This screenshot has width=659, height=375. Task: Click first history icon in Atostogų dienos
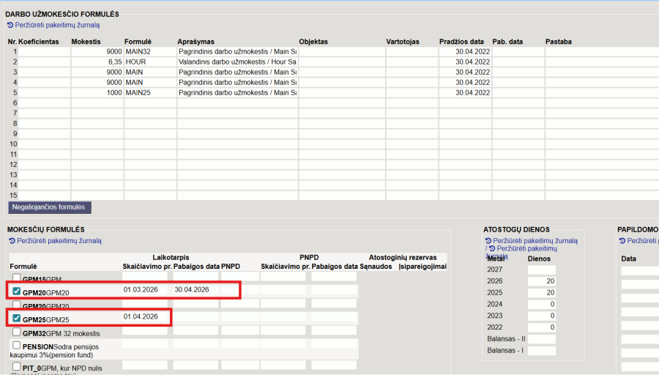point(488,240)
